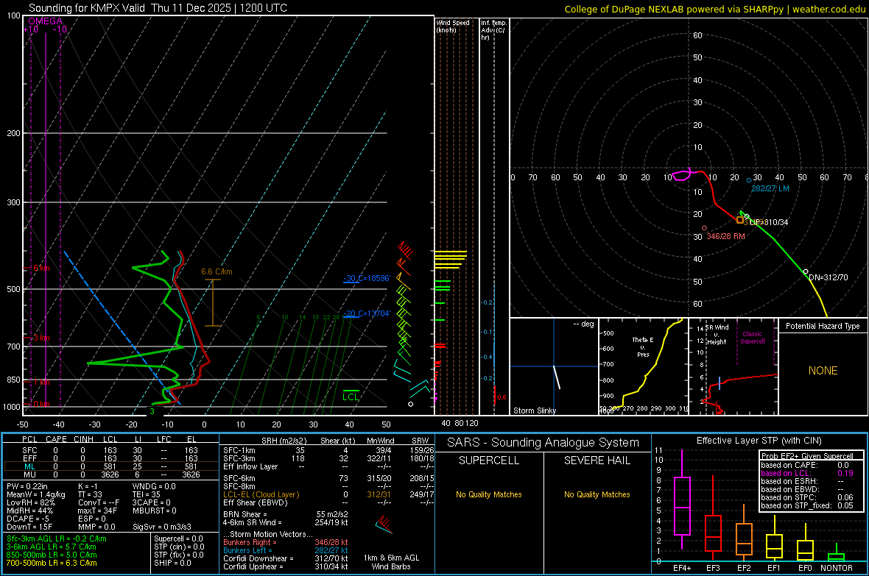Click the OMEGA label

click(45, 21)
